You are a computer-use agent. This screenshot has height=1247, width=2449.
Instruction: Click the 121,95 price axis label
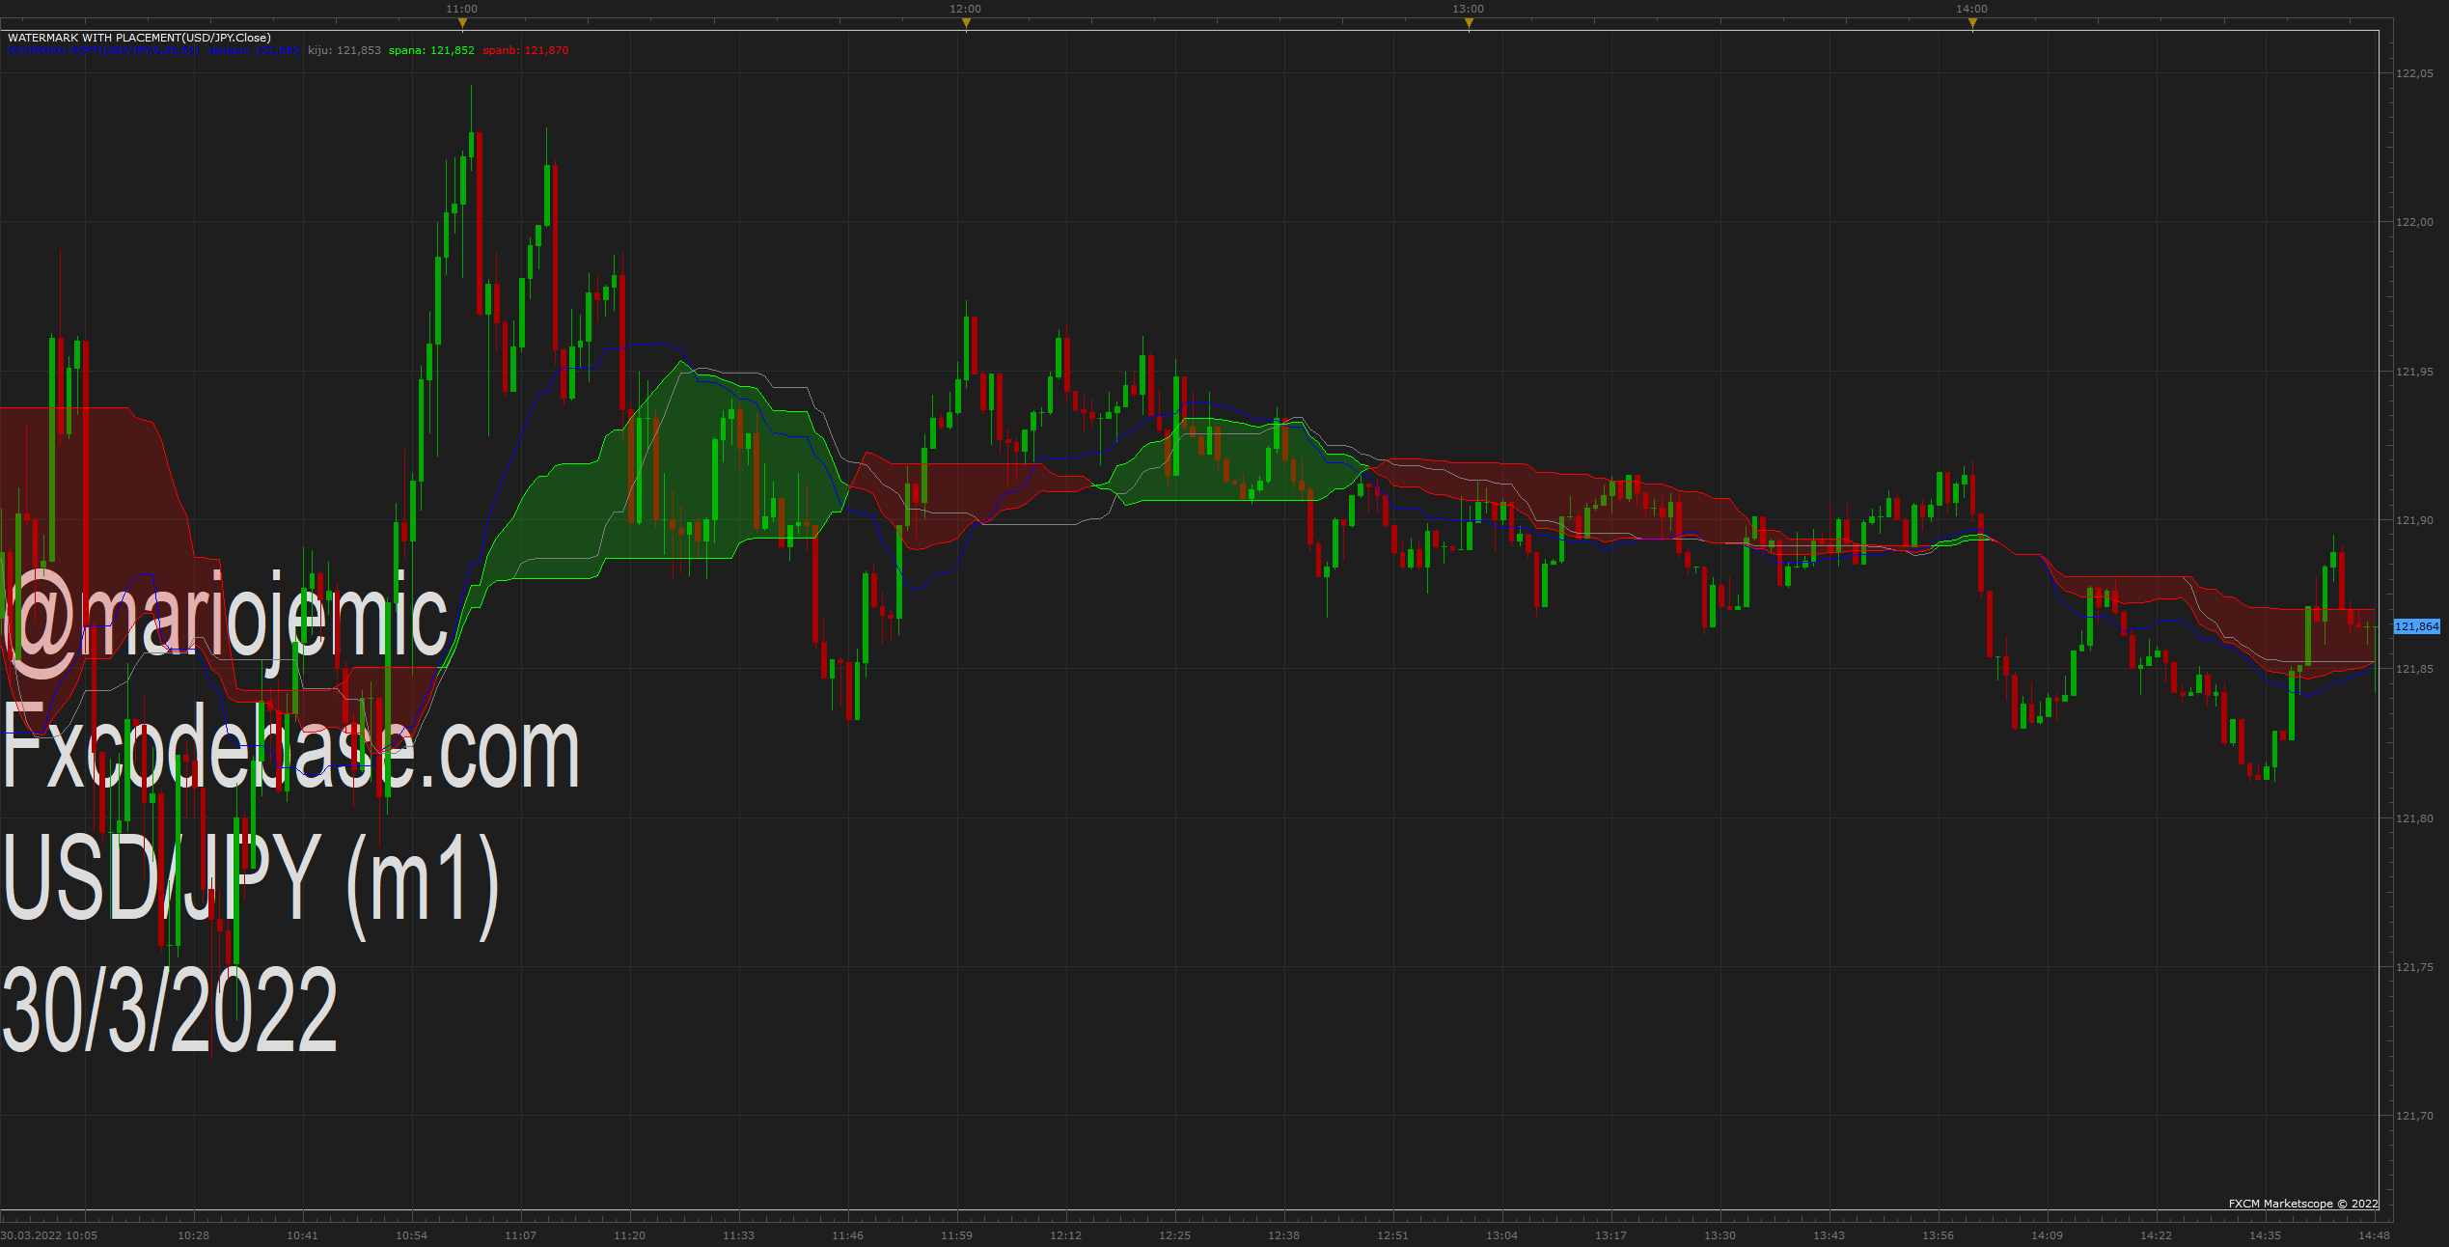click(2414, 372)
